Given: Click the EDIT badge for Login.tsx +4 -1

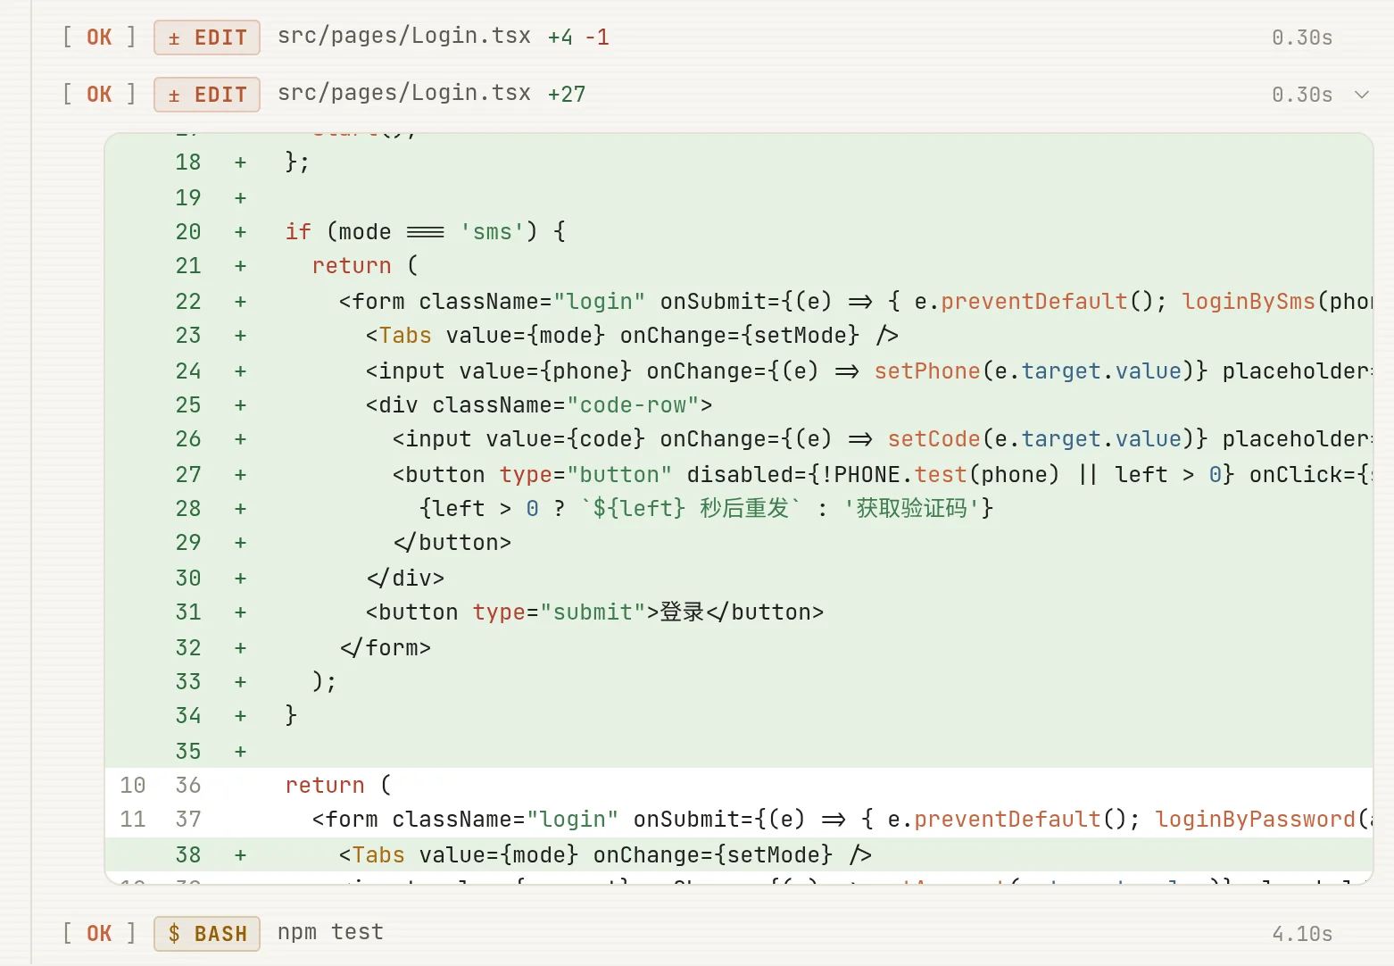Looking at the screenshot, I should (x=207, y=37).
